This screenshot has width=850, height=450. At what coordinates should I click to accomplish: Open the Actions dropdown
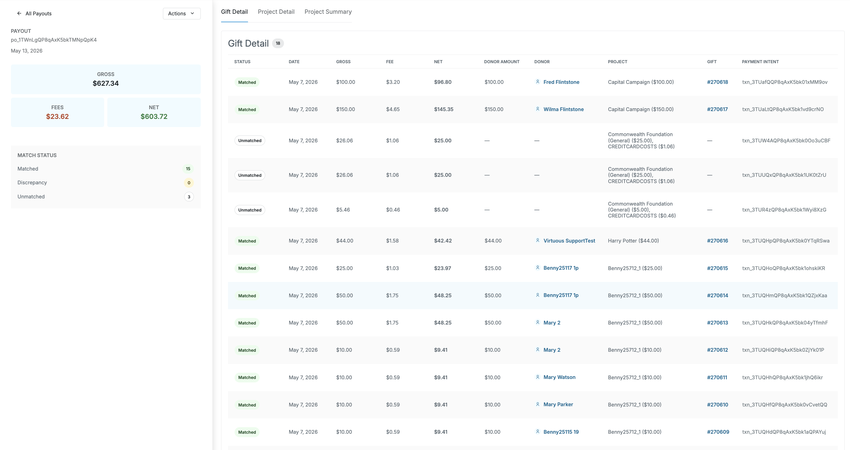tap(181, 13)
